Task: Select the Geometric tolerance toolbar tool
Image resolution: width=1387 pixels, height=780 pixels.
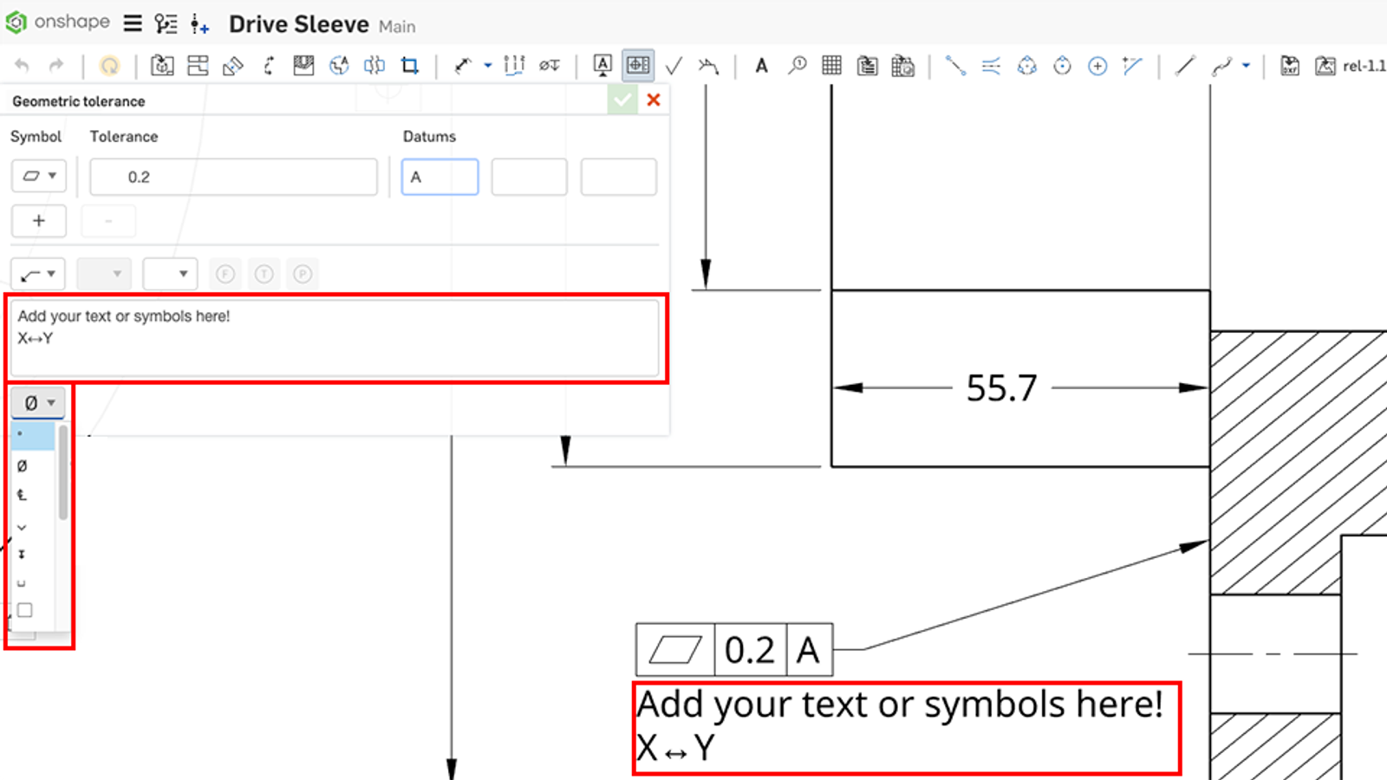Action: [638, 66]
